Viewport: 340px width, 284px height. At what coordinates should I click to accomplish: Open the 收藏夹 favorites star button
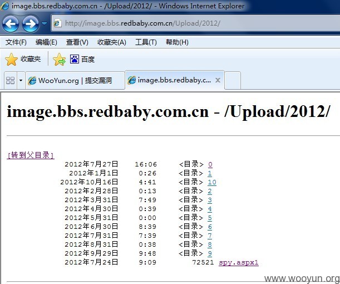23,59
